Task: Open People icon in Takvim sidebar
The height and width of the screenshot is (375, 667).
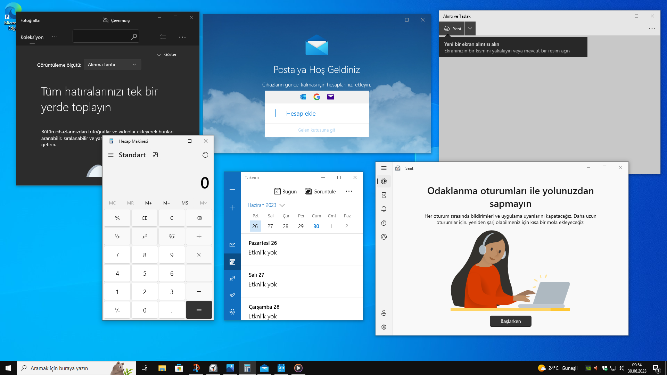Action: point(232,278)
